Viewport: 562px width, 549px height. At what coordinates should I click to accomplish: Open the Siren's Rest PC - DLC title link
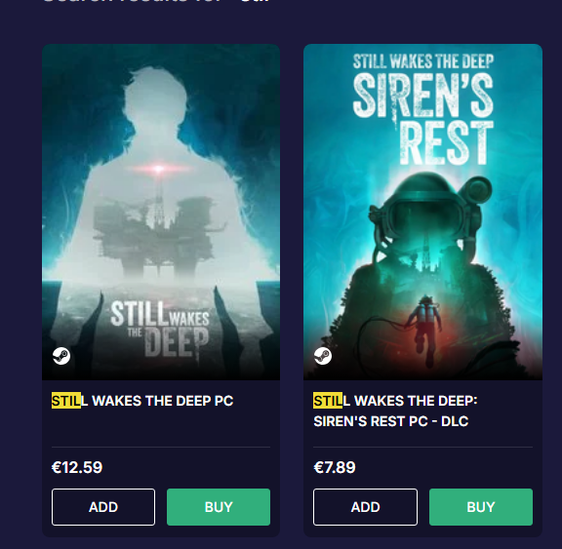pos(395,411)
